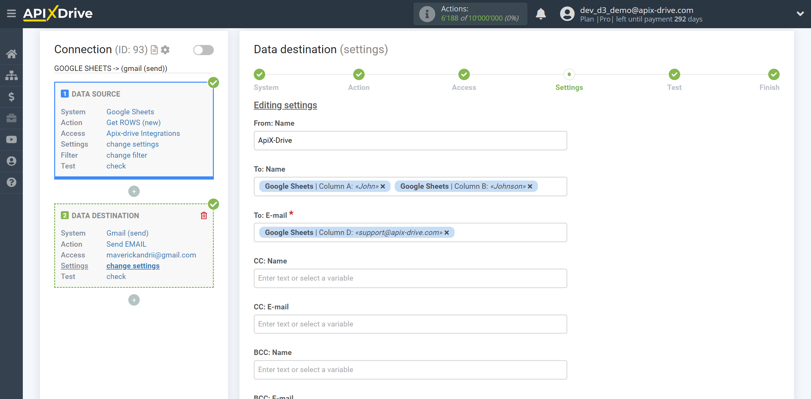
Task: Go to the Action step
Action: [x=359, y=74]
